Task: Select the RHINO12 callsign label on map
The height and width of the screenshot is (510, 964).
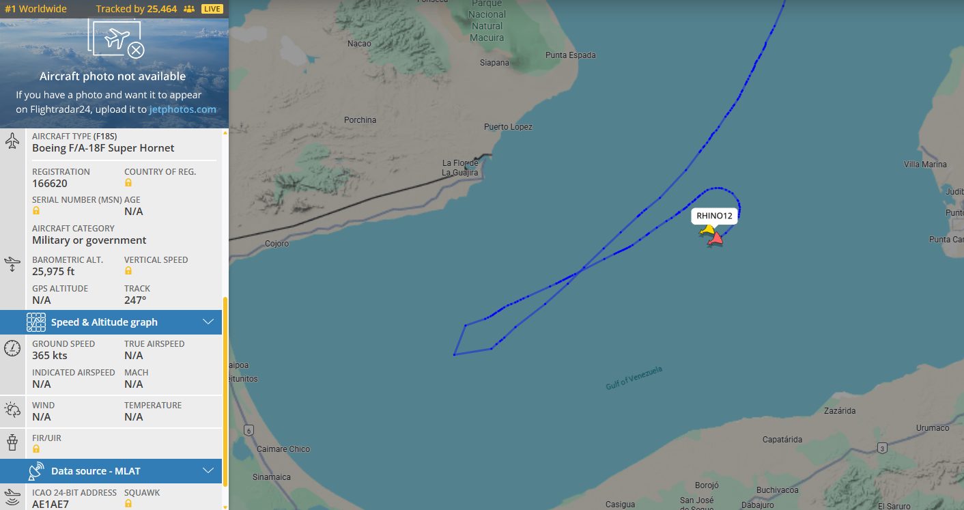Action: pos(714,216)
